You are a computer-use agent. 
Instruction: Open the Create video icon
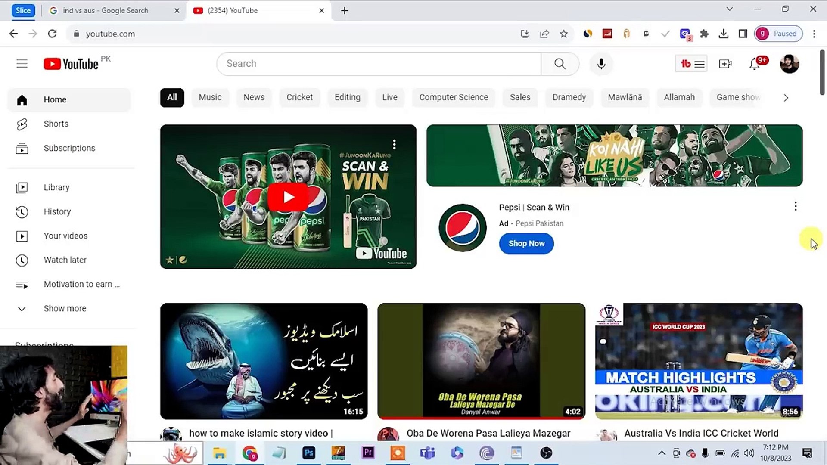pyautogui.click(x=725, y=64)
